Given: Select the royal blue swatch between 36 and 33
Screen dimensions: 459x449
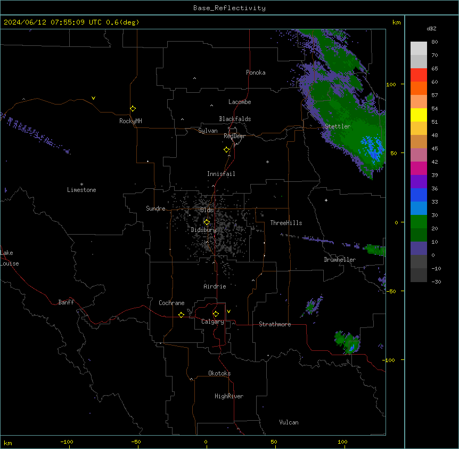Looking at the screenshot, I should [419, 195].
